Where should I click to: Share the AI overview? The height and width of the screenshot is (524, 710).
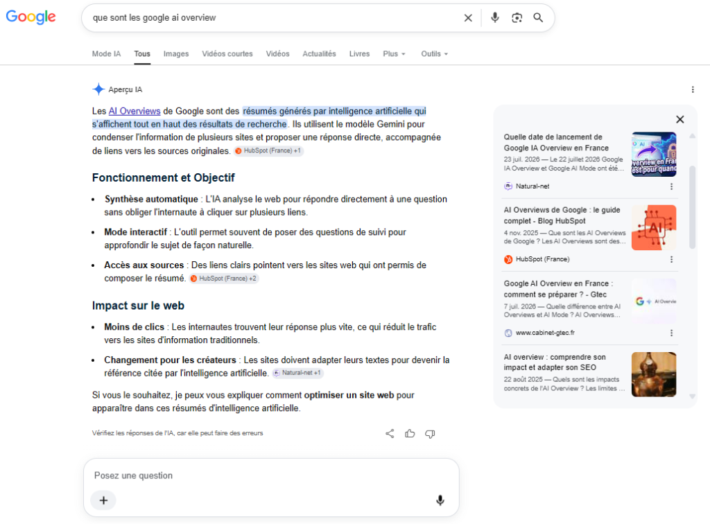click(x=390, y=433)
